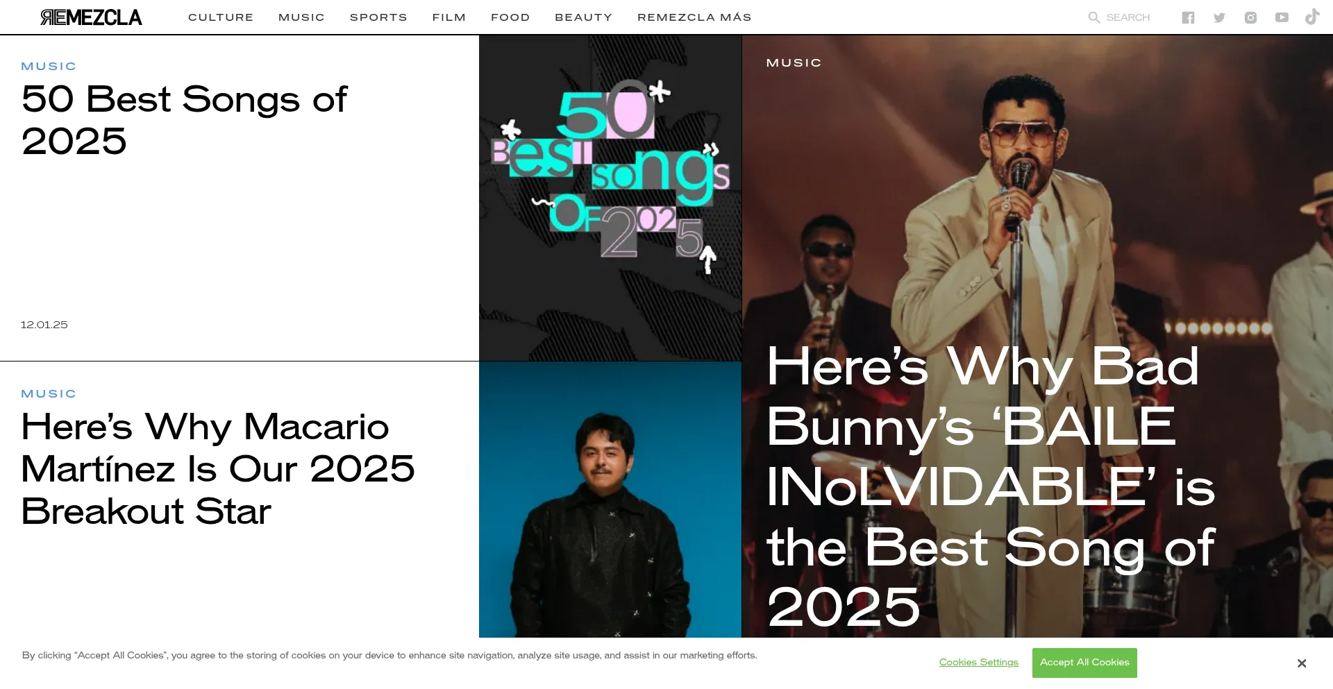Navigate to the BEAUTY section

583,17
